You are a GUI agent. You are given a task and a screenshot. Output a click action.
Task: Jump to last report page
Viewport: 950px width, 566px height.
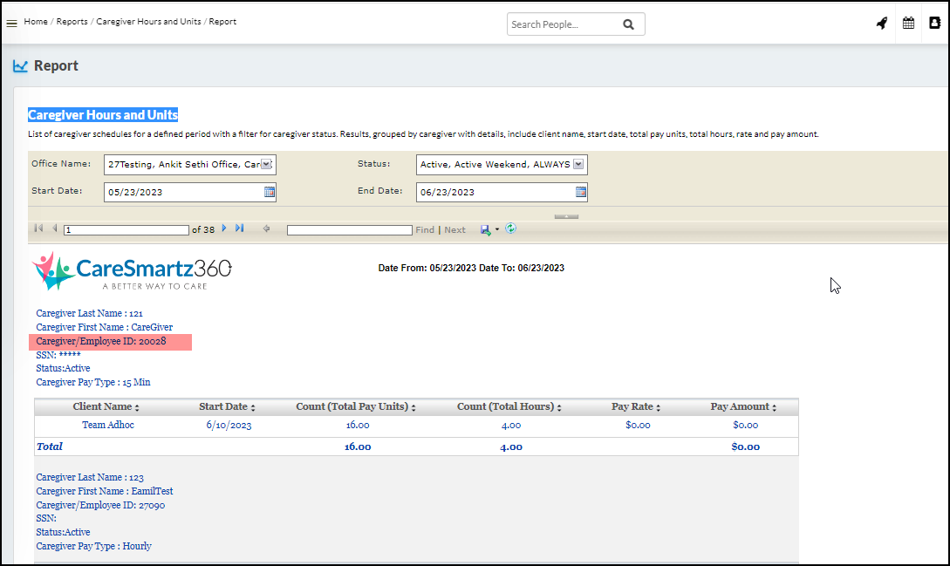click(x=239, y=228)
